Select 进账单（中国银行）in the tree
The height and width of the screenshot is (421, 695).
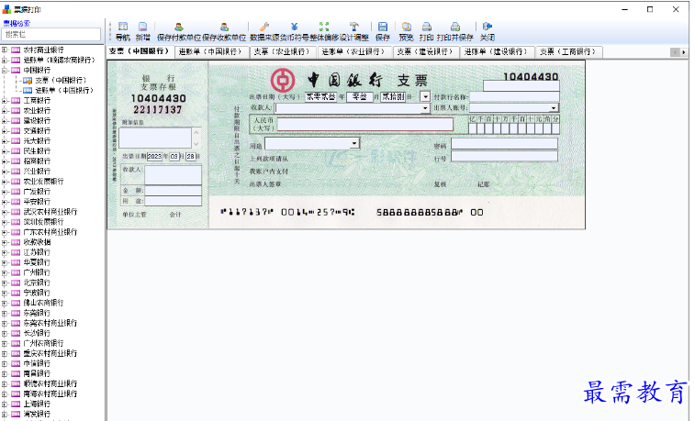(x=64, y=90)
